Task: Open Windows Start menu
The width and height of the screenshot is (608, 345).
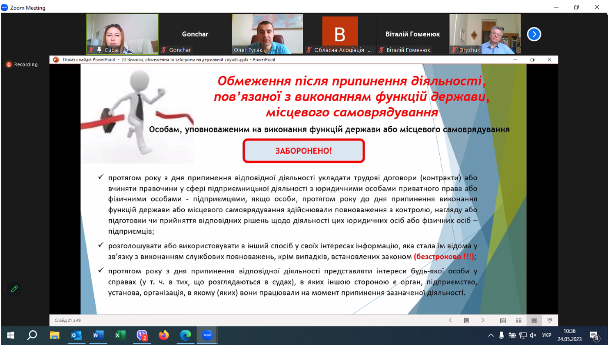Action: point(10,335)
